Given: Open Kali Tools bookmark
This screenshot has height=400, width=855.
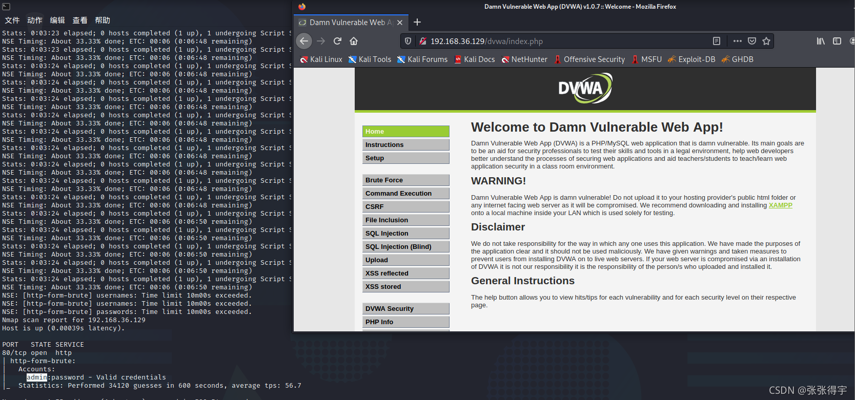Looking at the screenshot, I should pos(370,59).
